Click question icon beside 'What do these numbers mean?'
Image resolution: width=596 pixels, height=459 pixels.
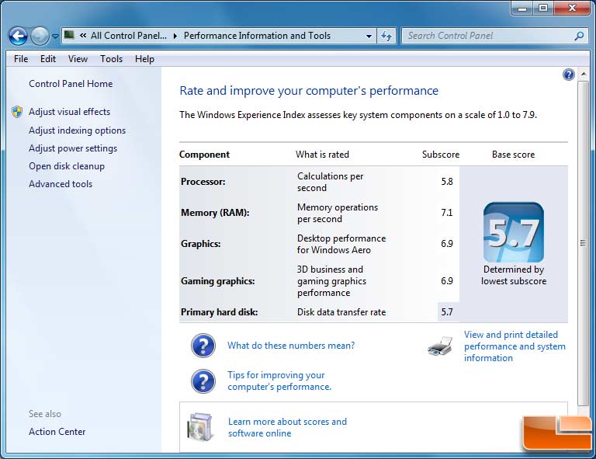click(x=203, y=346)
